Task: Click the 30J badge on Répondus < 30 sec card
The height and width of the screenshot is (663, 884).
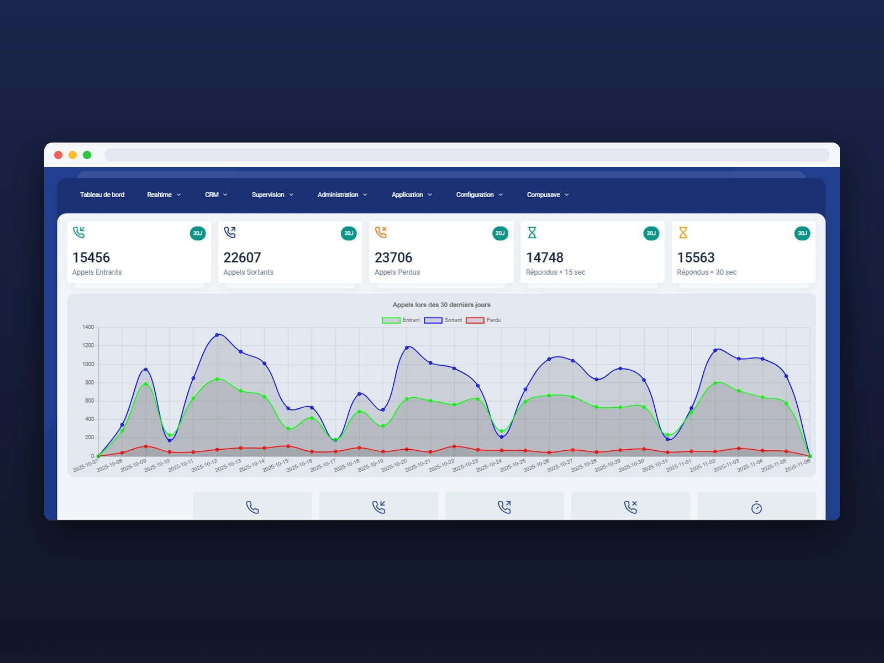Action: [802, 233]
